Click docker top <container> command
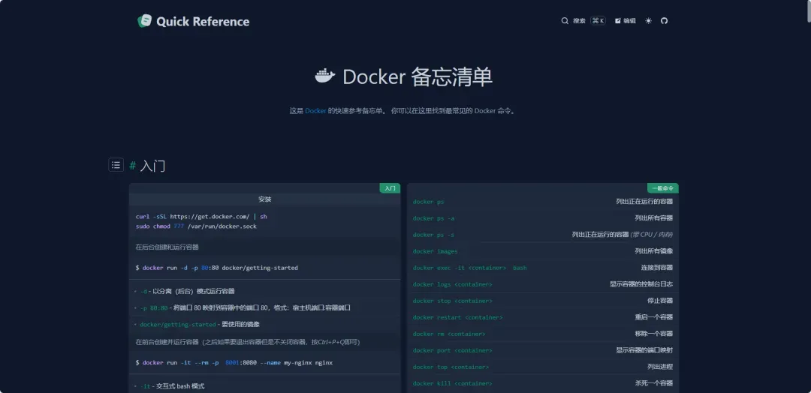This screenshot has height=393, width=811. 451,367
